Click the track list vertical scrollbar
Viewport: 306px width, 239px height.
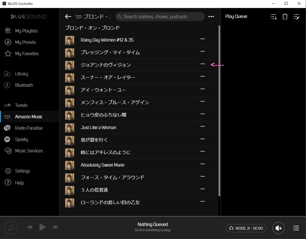click(219, 111)
